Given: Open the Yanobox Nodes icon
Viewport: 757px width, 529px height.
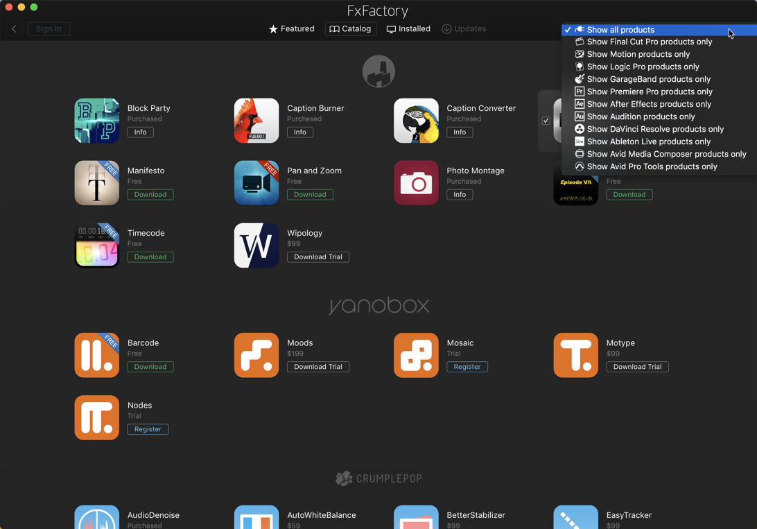Looking at the screenshot, I should coord(96,417).
